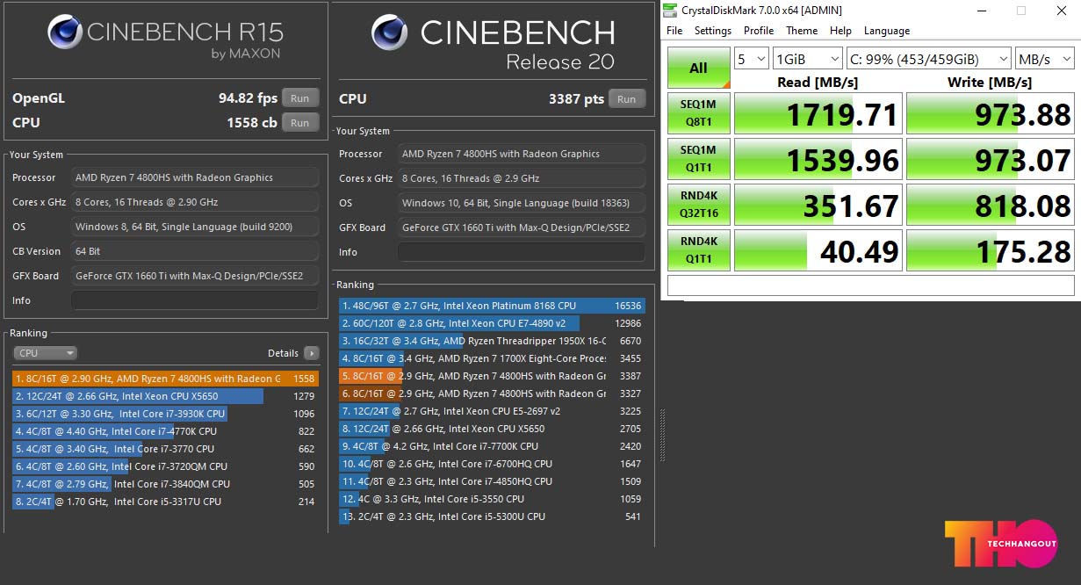1081x585 pixels.
Task: Expand the CPU ranking type dropdown
Action: pyautogui.click(x=46, y=353)
